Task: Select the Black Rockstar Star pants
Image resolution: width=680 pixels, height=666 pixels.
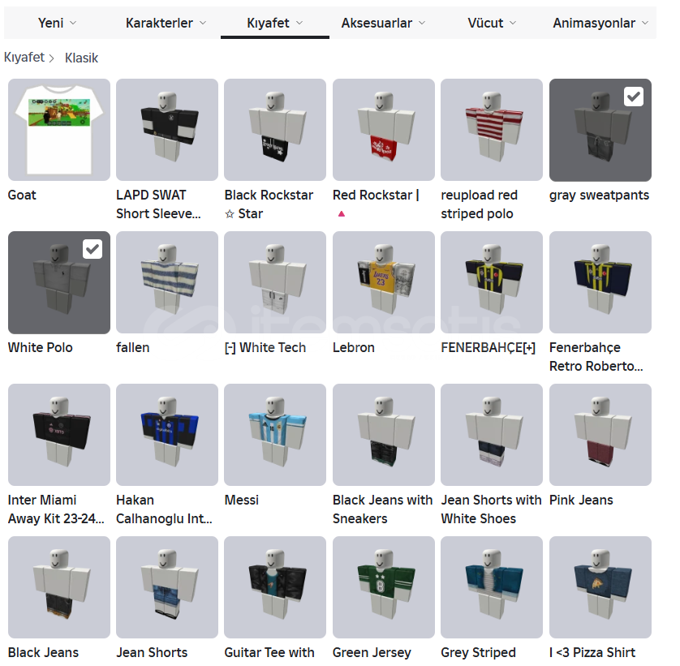Action: (x=275, y=130)
